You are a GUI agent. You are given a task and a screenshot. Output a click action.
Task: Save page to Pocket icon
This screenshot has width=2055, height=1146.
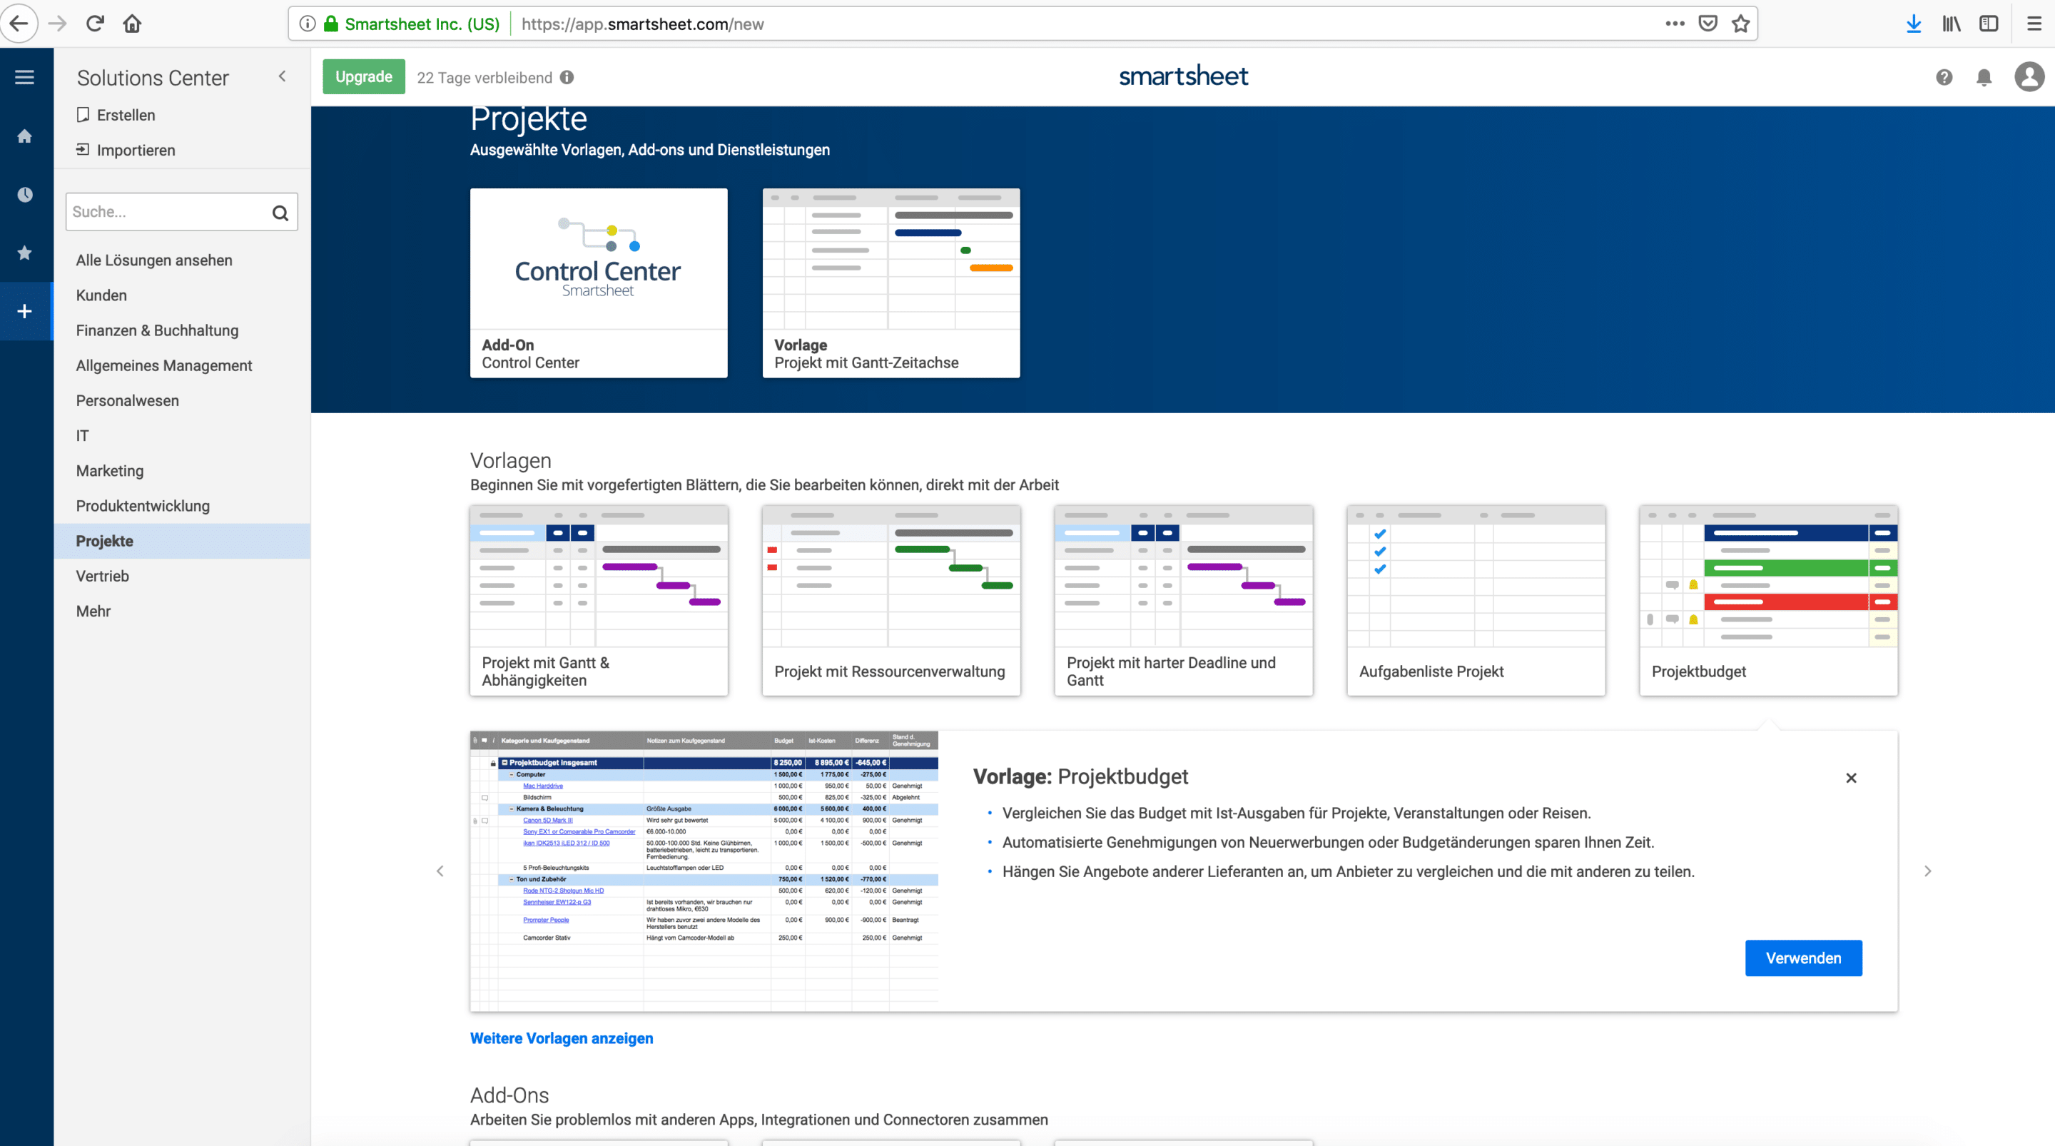pyautogui.click(x=1708, y=24)
